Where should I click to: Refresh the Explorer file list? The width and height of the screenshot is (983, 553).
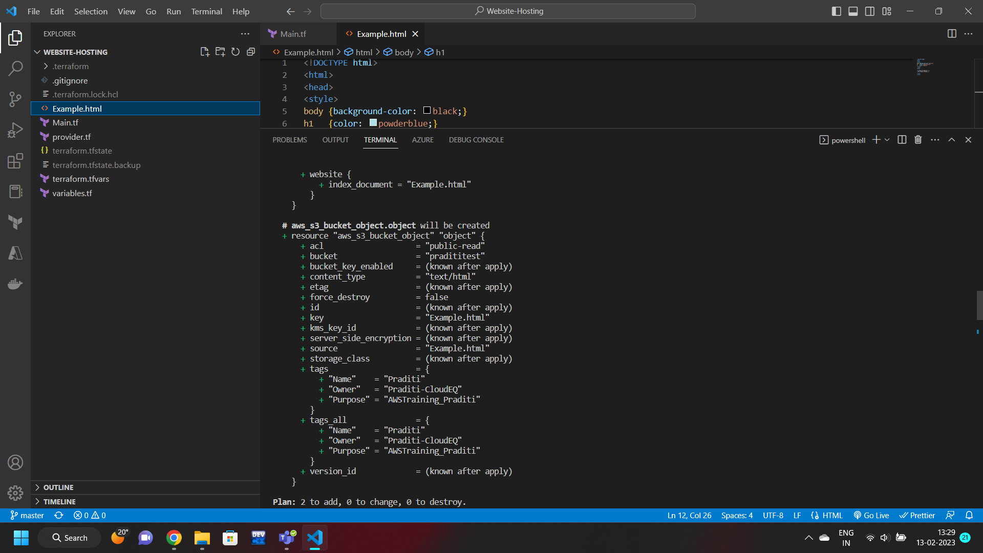click(236, 52)
